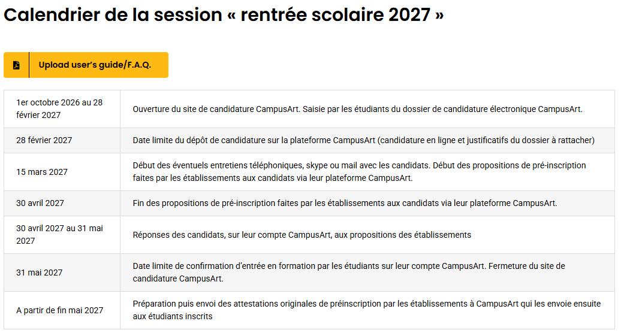621x333 pixels.
Task: Click the date cell 1er octobre 2026 au 28 février 2027
Action: [62, 109]
